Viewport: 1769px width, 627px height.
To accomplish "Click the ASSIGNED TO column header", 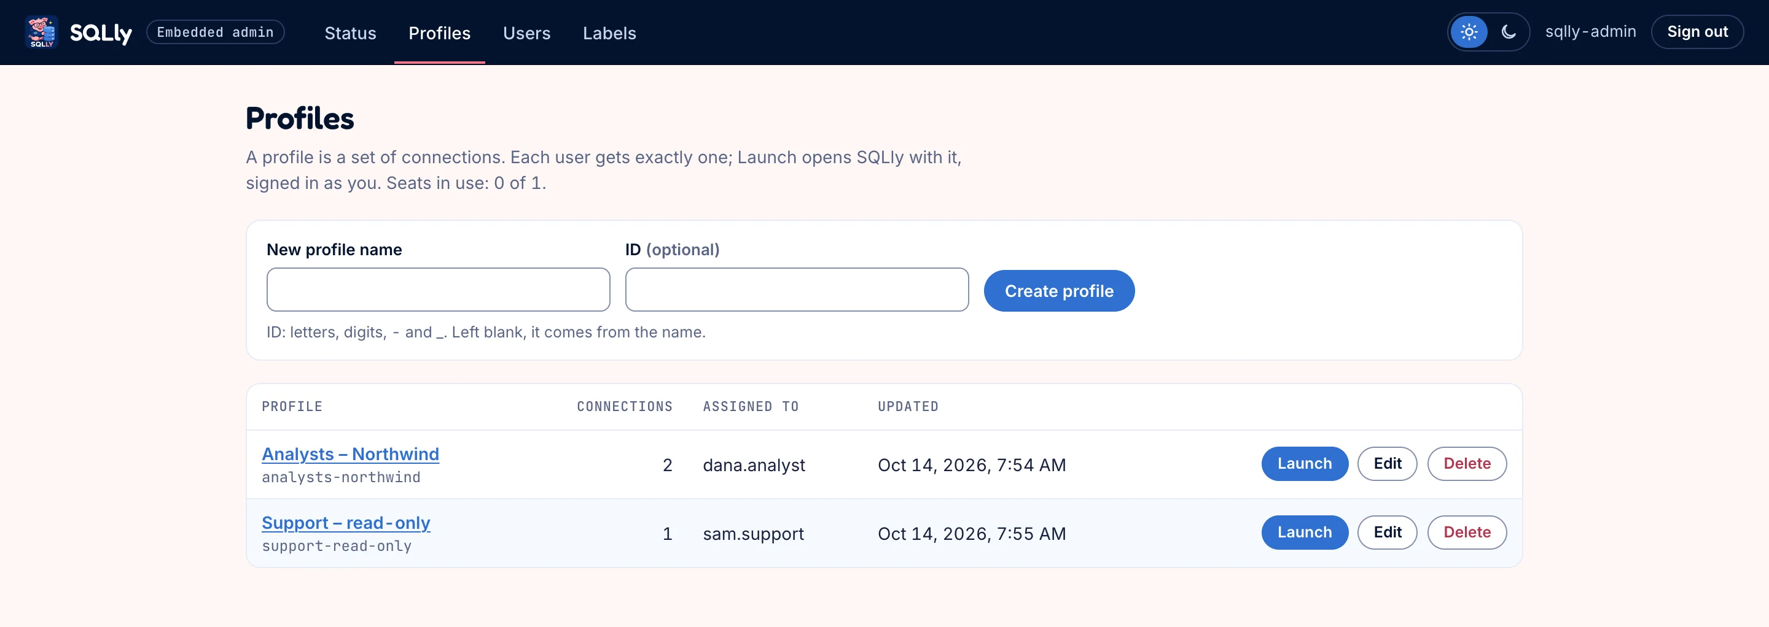I will (x=751, y=407).
